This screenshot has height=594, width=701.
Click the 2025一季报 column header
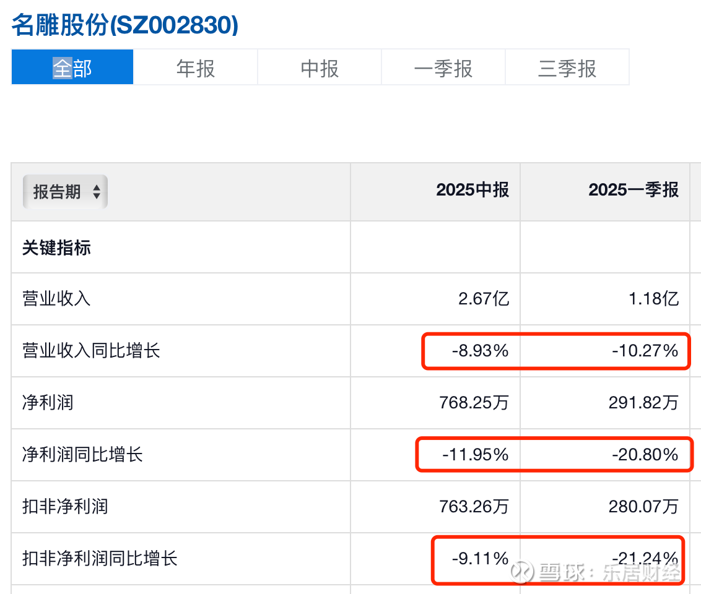click(x=634, y=190)
